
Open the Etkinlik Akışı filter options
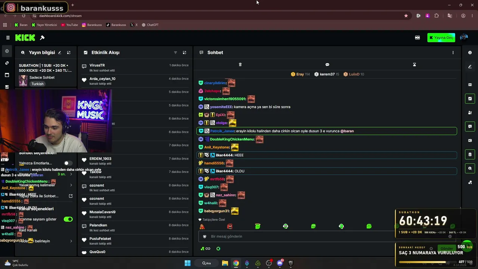pyautogui.click(x=176, y=53)
